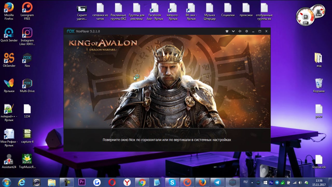Select Facebook Аки Ярлык shortcut

pos(155,11)
